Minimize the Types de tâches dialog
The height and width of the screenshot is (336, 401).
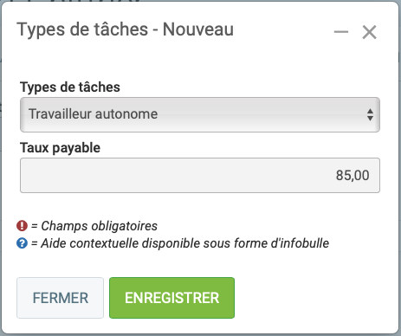pos(341,32)
